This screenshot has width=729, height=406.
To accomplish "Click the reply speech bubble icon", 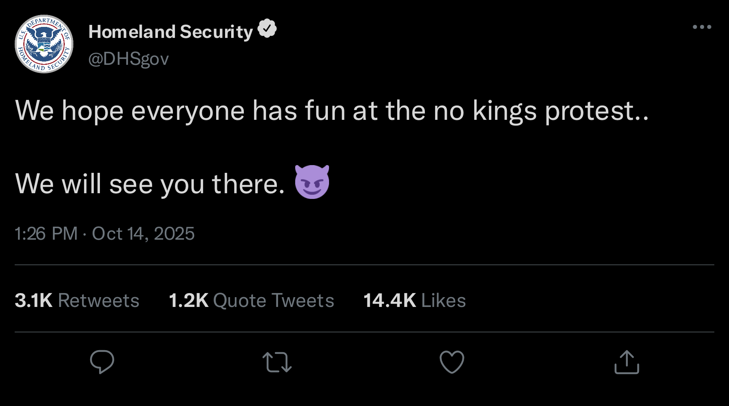I will click(x=102, y=362).
